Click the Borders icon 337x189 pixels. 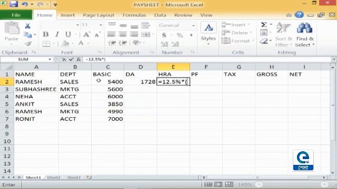click(46, 44)
